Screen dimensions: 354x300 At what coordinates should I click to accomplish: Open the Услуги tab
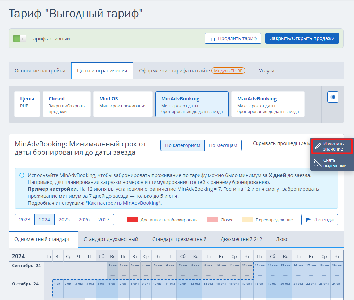click(266, 71)
